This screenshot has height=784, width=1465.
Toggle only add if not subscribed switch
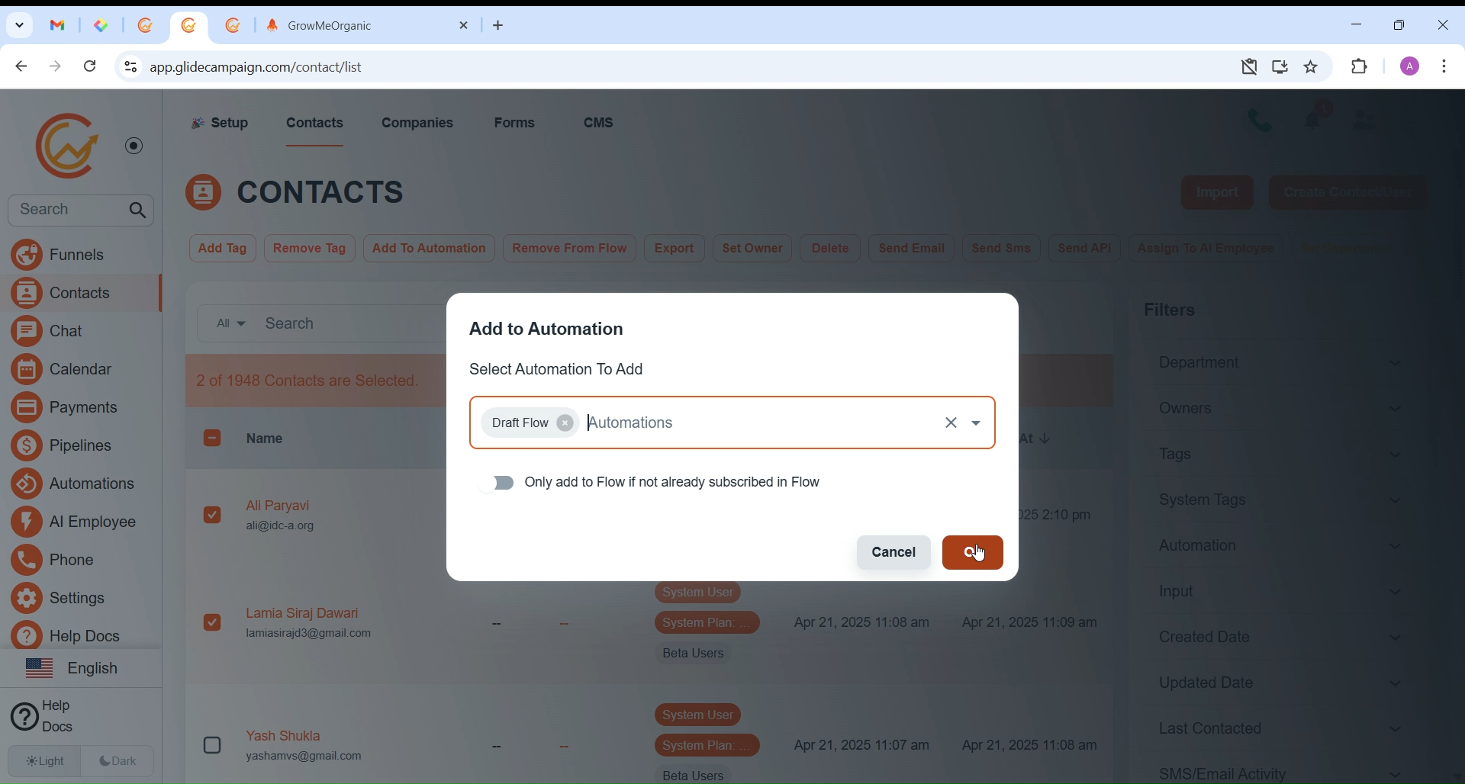tap(497, 484)
